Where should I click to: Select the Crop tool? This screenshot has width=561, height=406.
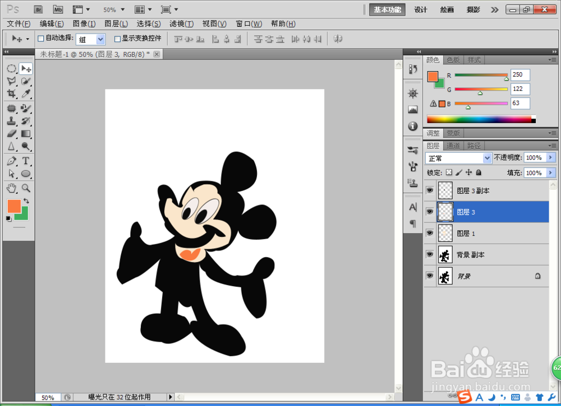point(11,94)
